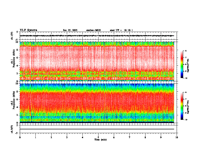Screen dimensions: 199x154
Task: Click the '-6' label on ch.1 colorbar
Action: [185, 51]
